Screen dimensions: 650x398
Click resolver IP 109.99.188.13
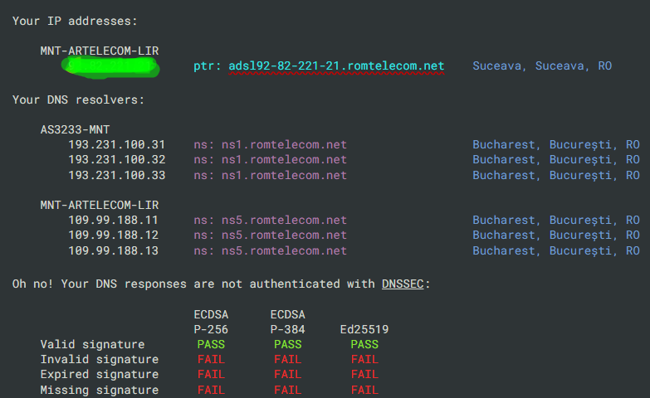[113, 251]
